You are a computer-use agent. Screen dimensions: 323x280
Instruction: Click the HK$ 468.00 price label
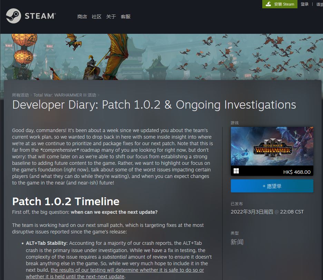297,172
